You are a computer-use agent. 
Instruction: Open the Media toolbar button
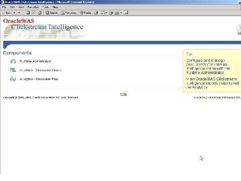[85, 13]
